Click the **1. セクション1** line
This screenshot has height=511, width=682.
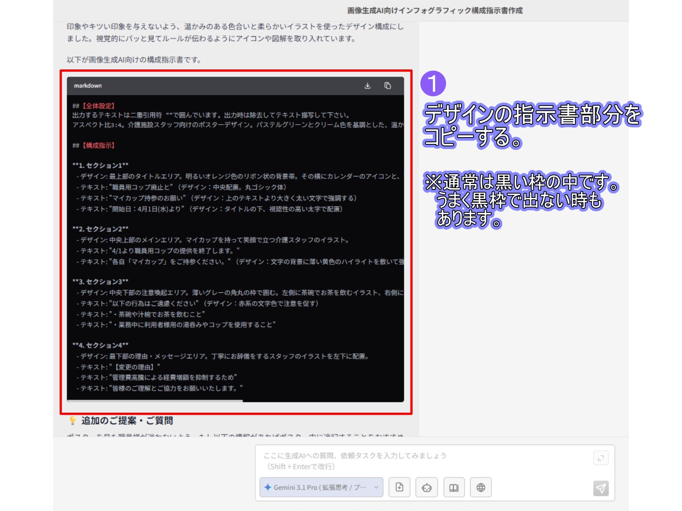[101, 166]
